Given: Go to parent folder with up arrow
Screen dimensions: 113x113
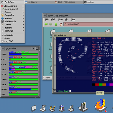Looking at the screenshot, I should 56,24.
